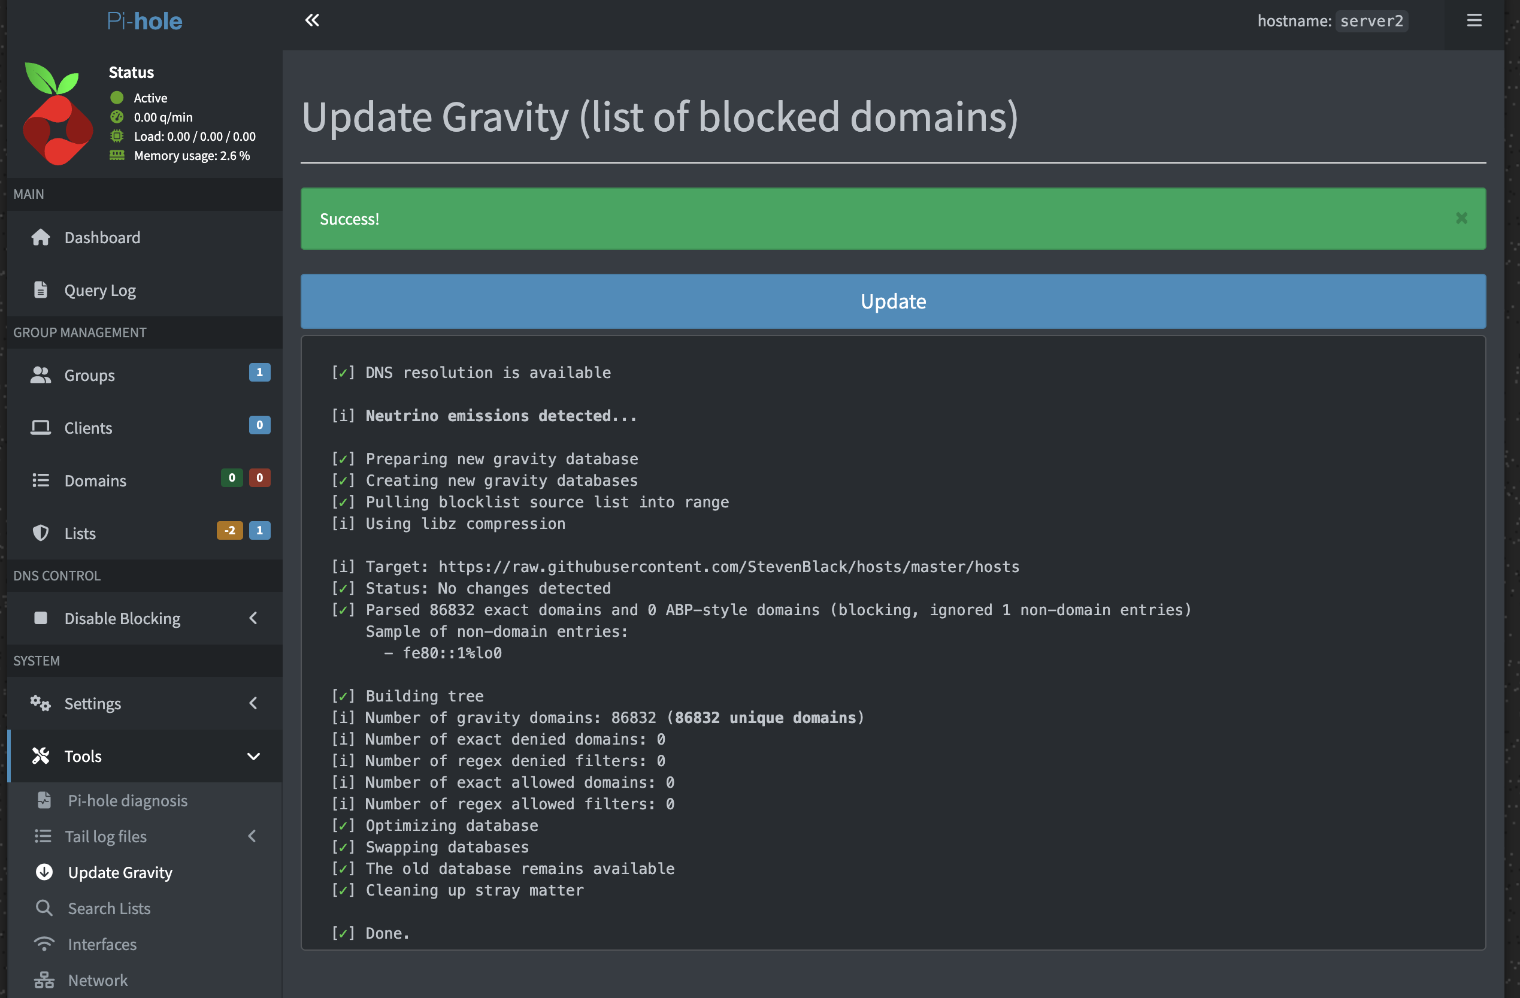
Task: Expand the Disable Blocking submenu chevron
Action: click(x=253, y=618)
